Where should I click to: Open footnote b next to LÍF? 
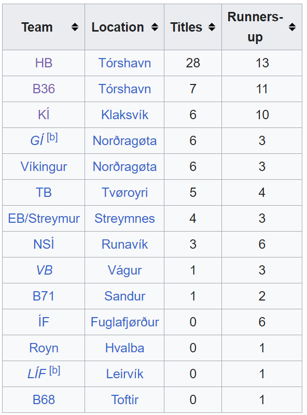tap(55, 371)
